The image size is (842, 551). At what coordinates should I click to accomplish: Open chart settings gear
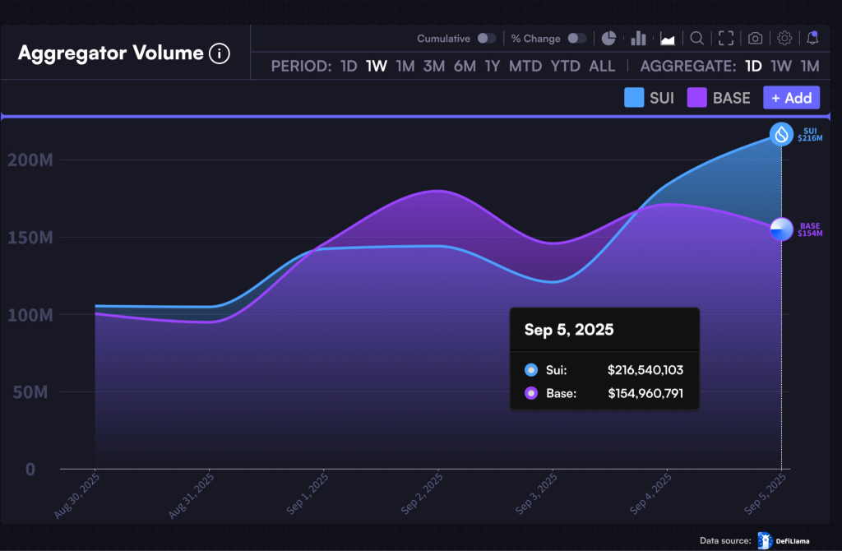(784, 39)
